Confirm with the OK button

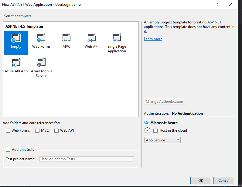pyautogui.click(x=200, y=180)
